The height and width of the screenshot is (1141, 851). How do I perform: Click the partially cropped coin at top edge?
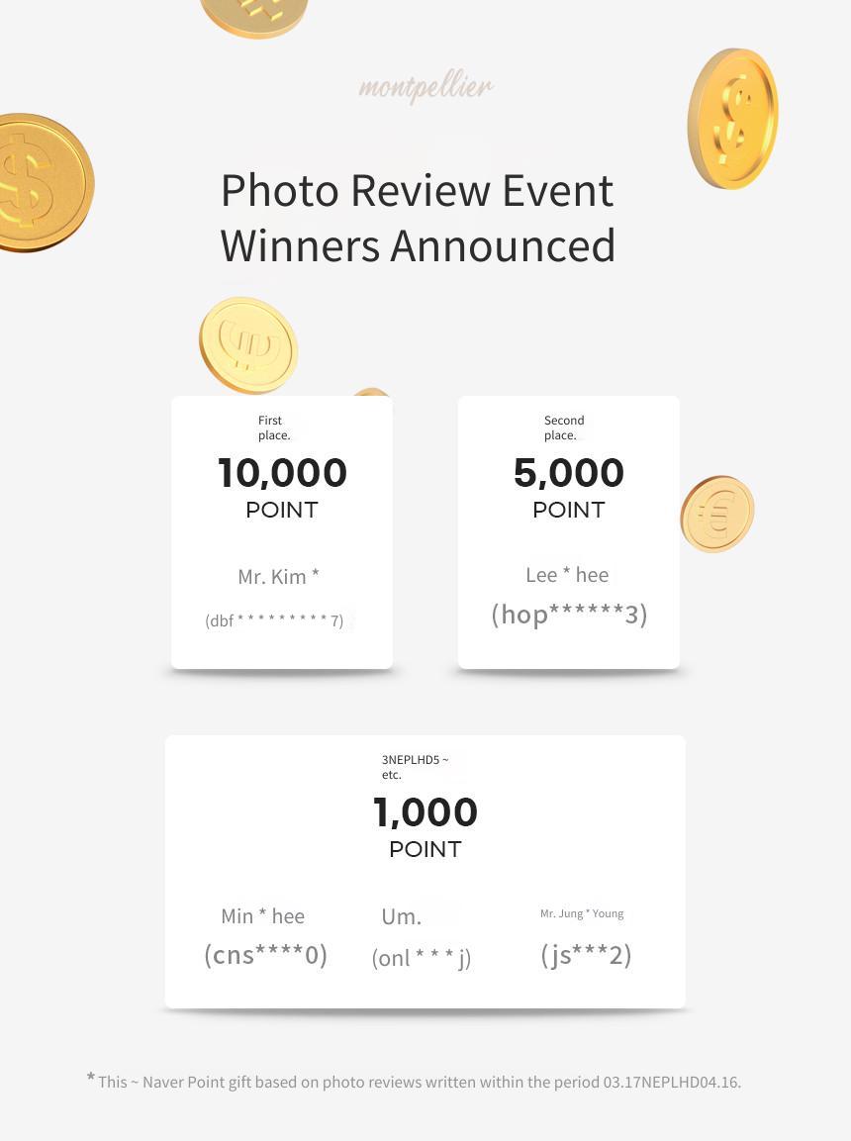tap(253, 18)
